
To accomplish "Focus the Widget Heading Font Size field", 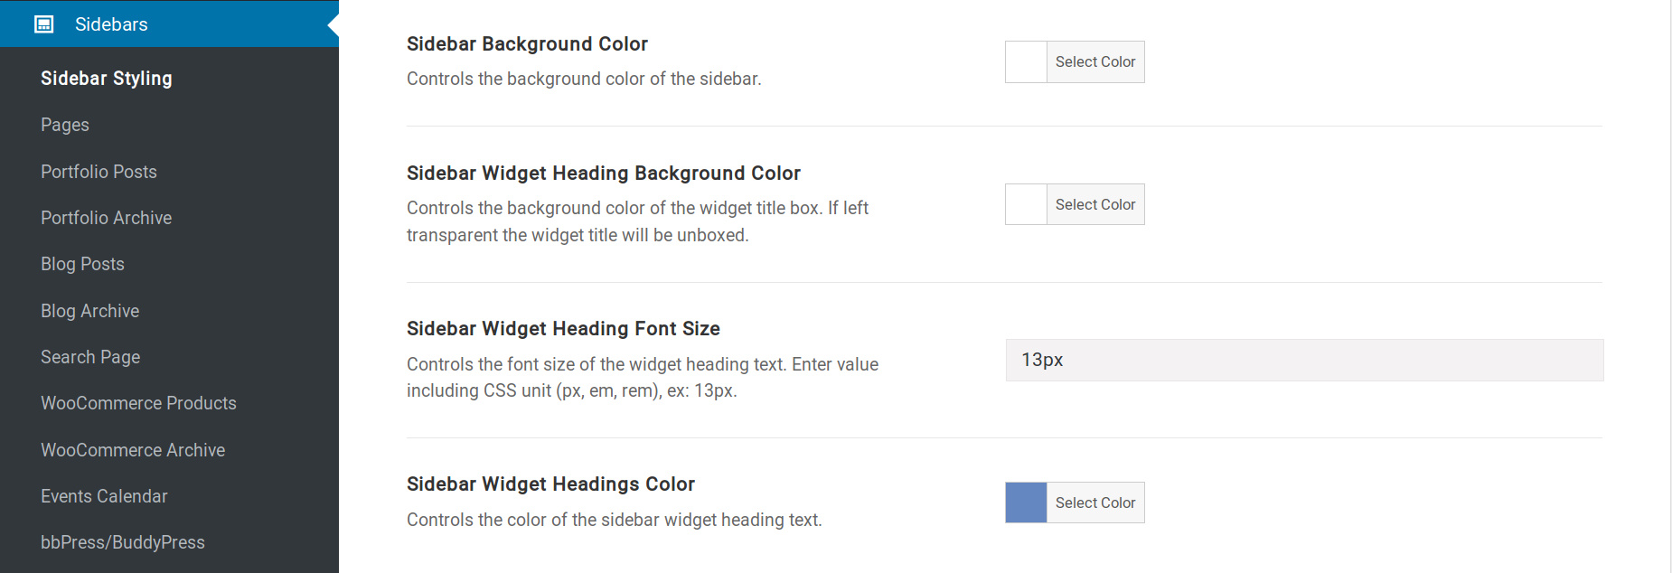I will tap(1304, 360).
